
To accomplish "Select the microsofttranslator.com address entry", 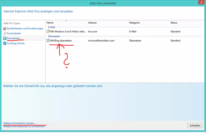I will coord(101,41).
